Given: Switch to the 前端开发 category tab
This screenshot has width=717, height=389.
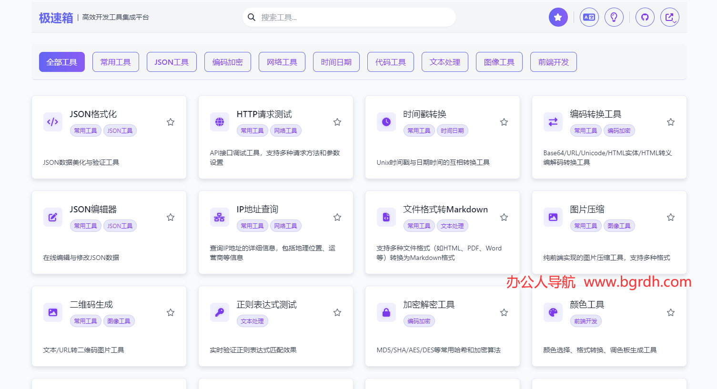Looking at the screenshot, I should [553, 62].
